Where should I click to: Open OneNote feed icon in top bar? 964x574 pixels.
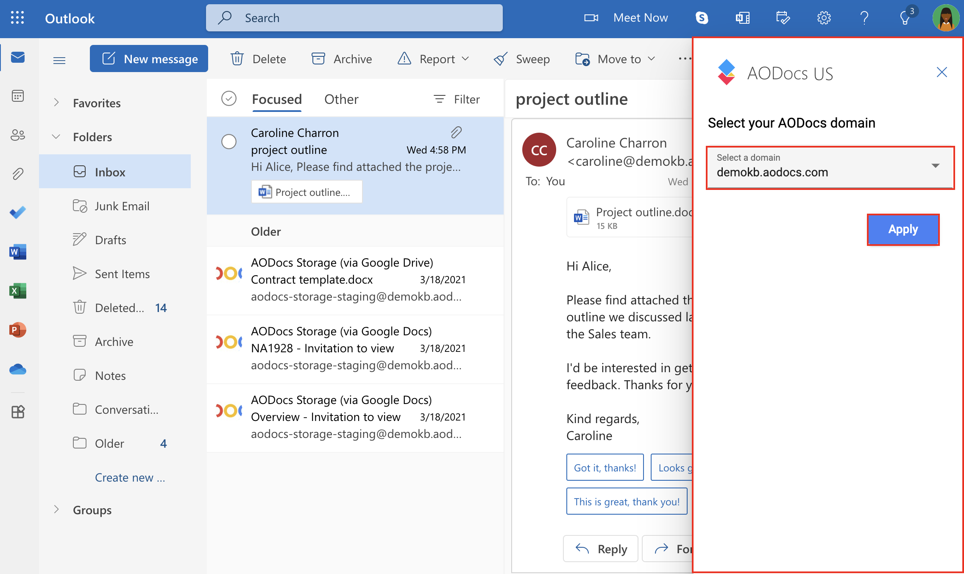pos(742,18)
